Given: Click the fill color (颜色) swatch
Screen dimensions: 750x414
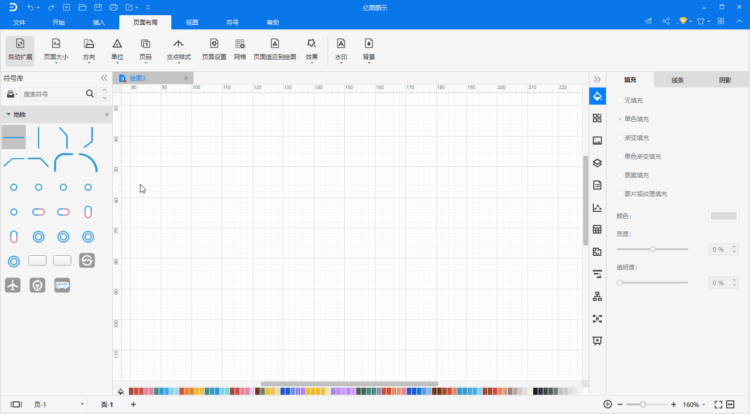Looking at the screenshot, I should coord(724,216).
